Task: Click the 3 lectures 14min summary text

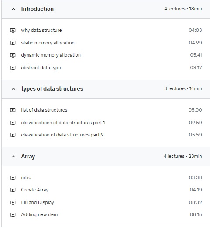Action: (x=183, y=88)
